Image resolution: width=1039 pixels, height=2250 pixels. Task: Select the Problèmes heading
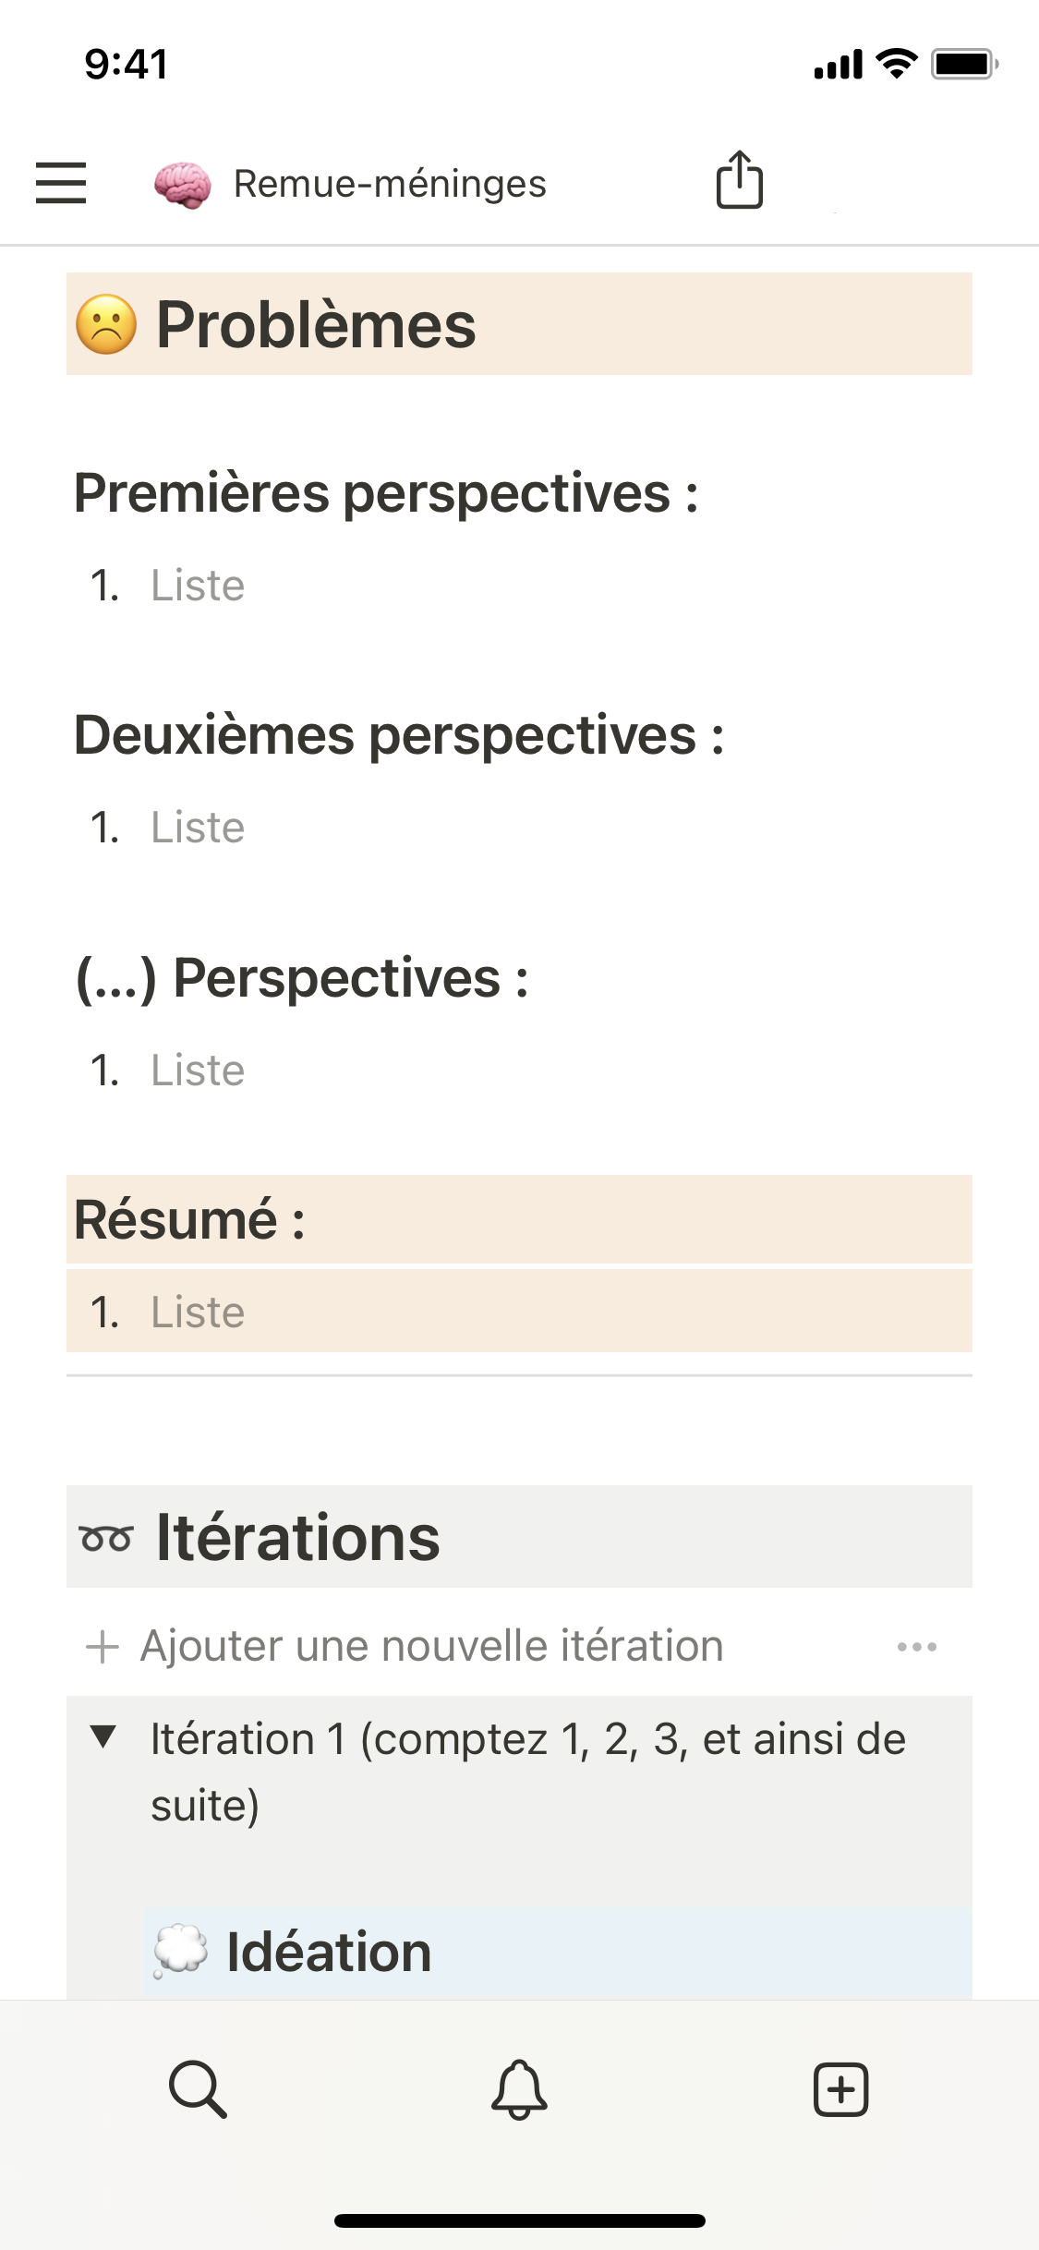[316, 325]
